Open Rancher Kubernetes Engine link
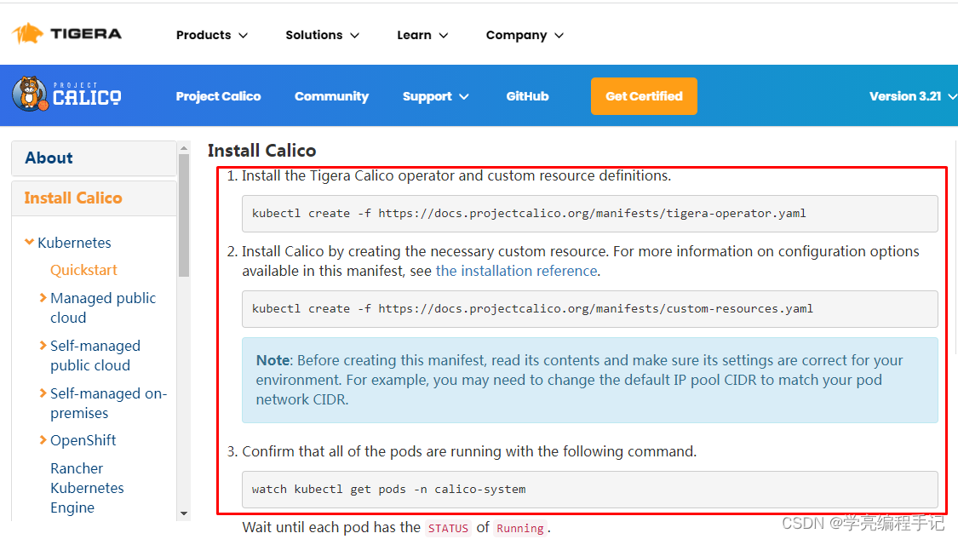The width and height of the screenshot is (958, 539). [87, 488]
